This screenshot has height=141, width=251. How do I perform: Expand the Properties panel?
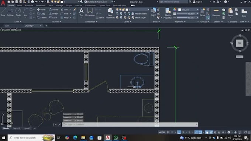[180, 22]
